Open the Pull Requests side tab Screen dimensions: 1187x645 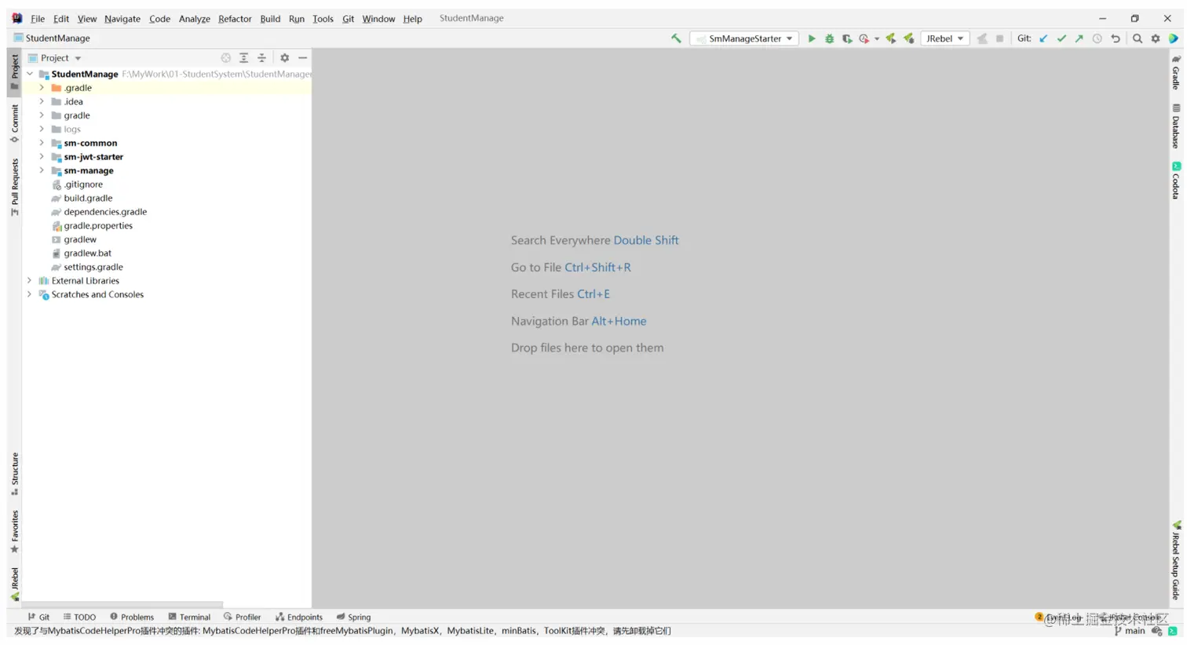[14, 188]
